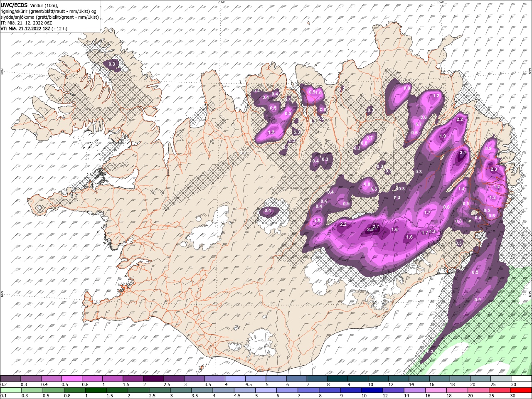Viewport: 532px width, 399px height.
Task: Click the 3.1 snowfall value on map
Action: pyautogui.click(x=463, y=153)
